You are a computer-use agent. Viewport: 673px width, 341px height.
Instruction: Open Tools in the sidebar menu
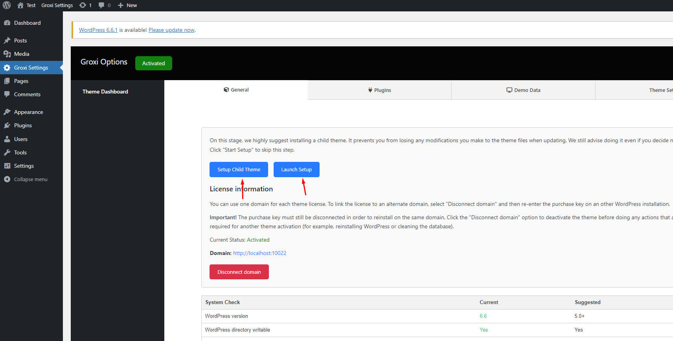[31, 152]
